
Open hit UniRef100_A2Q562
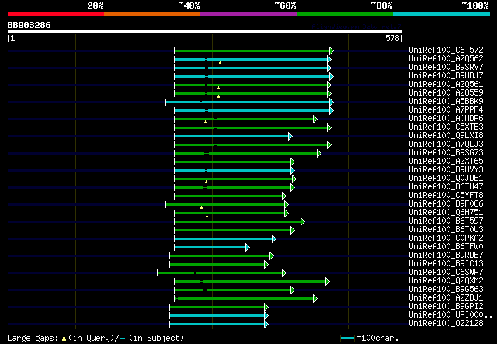446,58
